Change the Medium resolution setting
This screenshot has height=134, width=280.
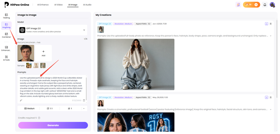pos(30,108)
